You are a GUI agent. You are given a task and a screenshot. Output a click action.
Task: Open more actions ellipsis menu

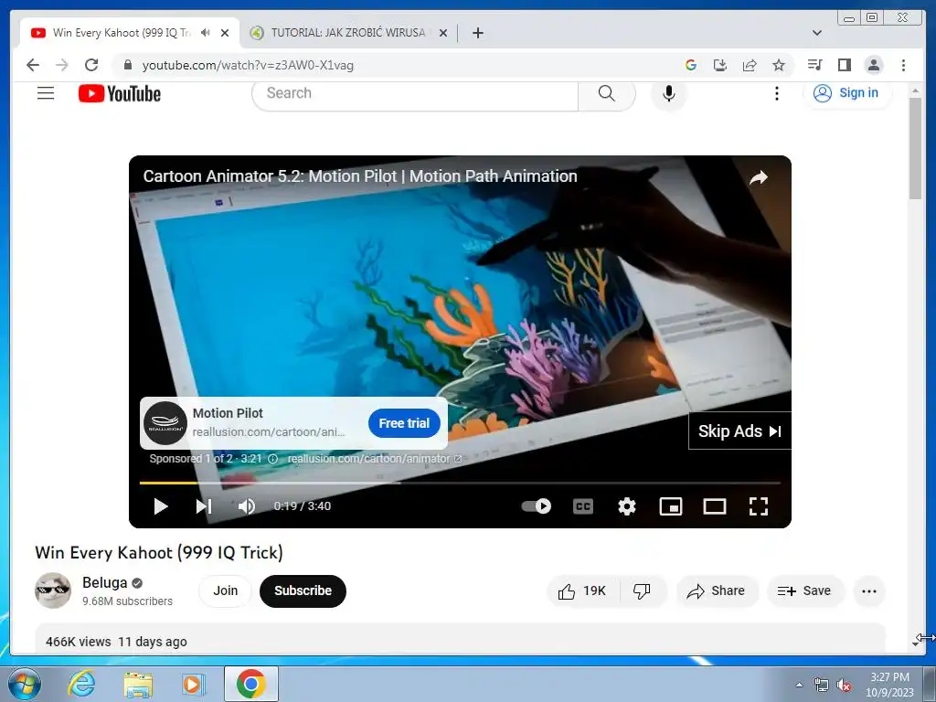click(869, 591)
